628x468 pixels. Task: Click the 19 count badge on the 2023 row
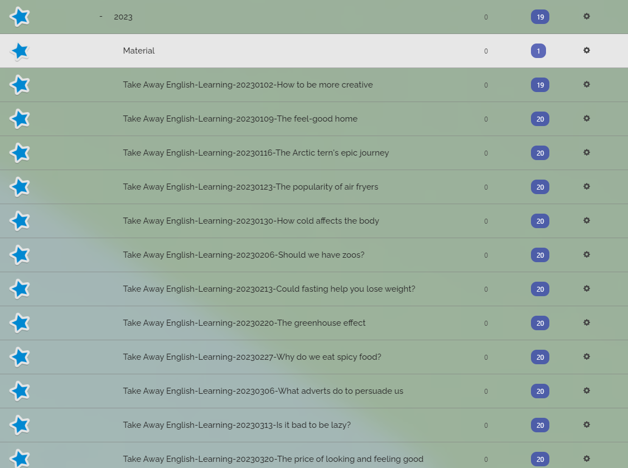(x=540, y=17)
